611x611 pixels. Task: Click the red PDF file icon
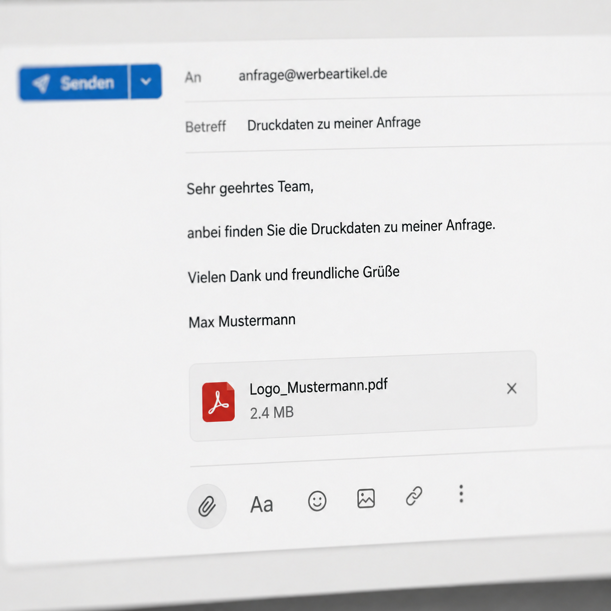[218, 402]
